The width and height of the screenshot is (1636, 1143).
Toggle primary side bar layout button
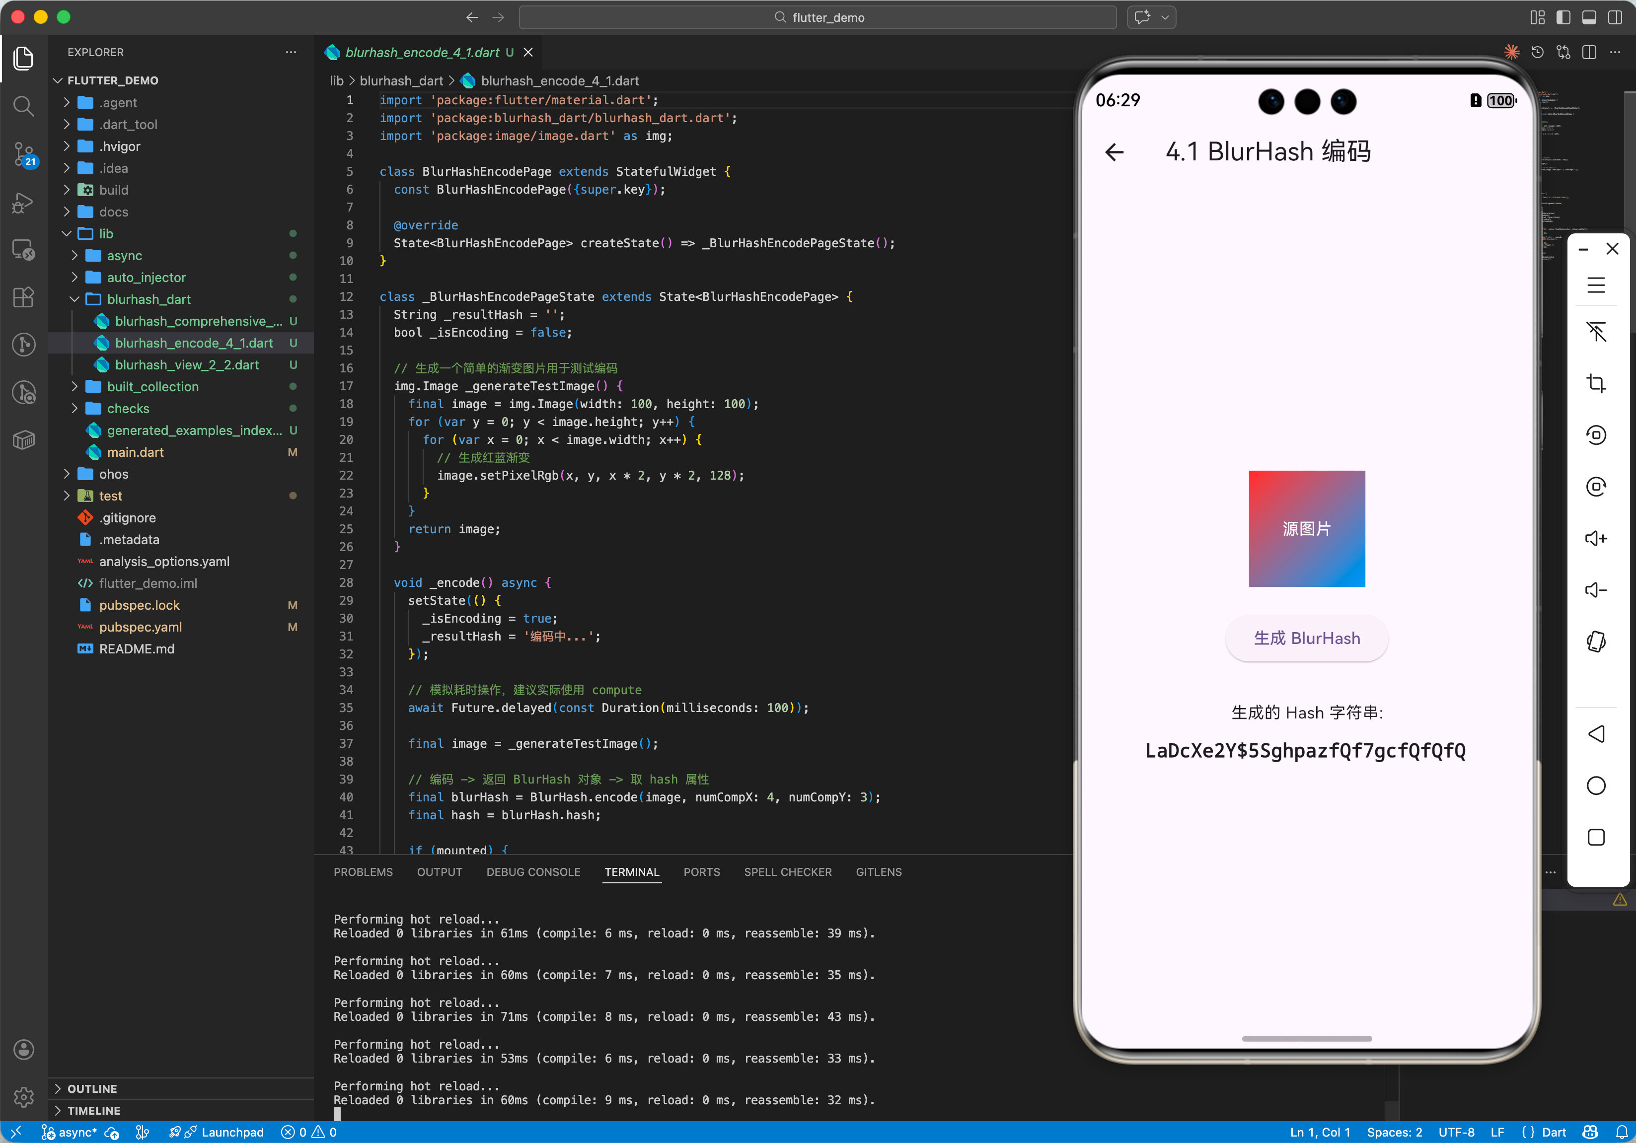[x=1563, y=17]
